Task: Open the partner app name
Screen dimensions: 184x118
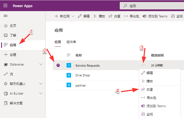Action: [x=80, y=86]
